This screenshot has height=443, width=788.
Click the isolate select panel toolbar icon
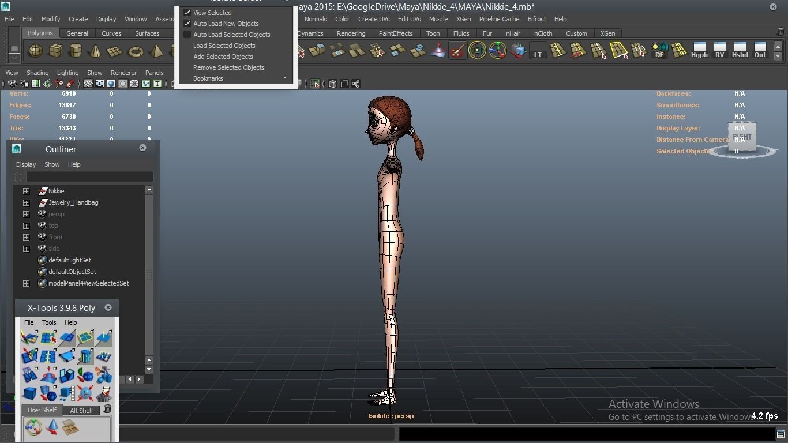315,84
